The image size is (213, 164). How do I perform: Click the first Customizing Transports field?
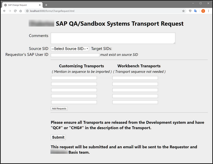74,78
